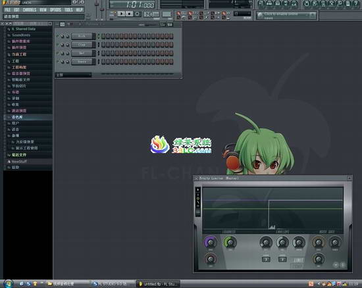Toggle the Snare channel select indicator
The image size is (362, 288).
pyautogui.click(x=99, y=62)
